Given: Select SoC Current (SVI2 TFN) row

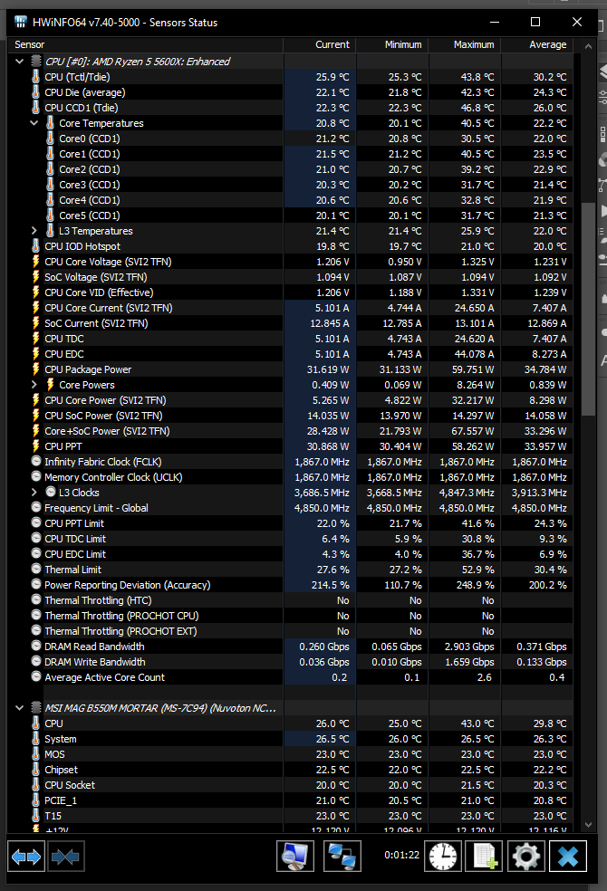Looking at the screenshot, I should tap(290, 322).
